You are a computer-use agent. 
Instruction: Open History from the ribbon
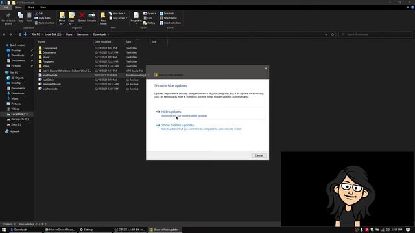149,23
